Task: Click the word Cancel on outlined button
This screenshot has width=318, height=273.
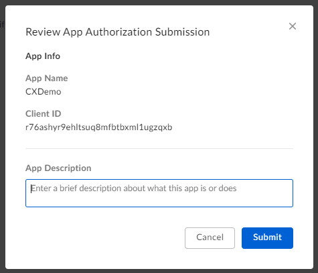Action: click(210, 237)
